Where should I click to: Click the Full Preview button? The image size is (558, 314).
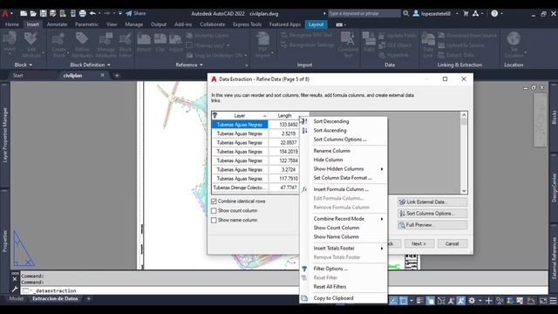tap(432, 225)
